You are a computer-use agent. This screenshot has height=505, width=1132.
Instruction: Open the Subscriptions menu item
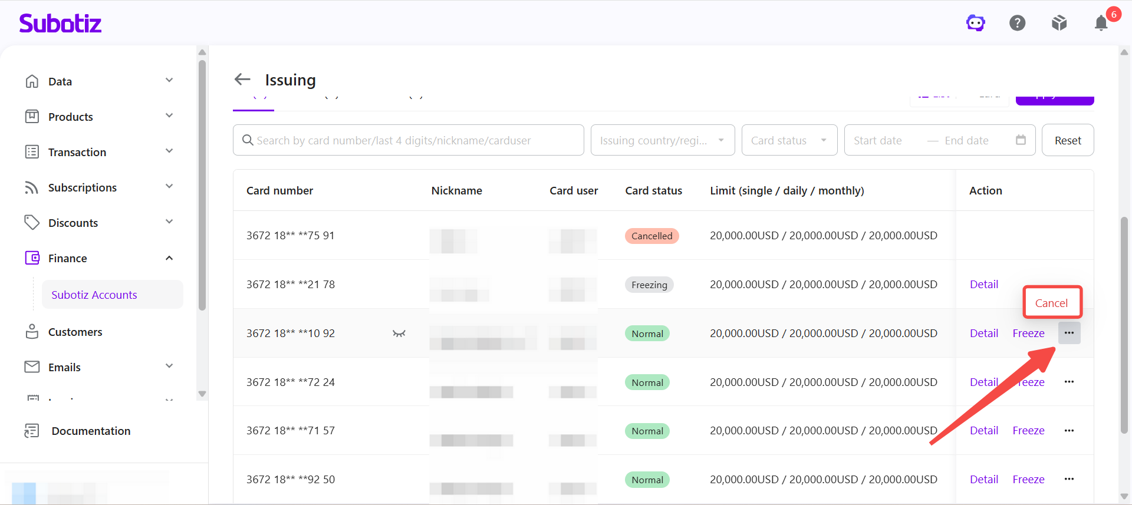[83, 187]
